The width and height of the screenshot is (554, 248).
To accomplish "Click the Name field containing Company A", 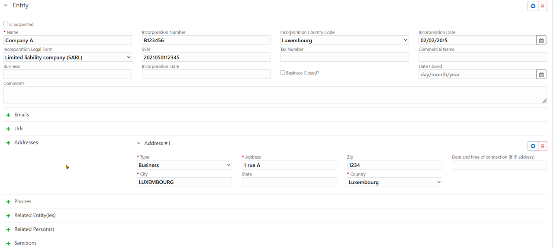I will pyautogui.click(x=68, y=41).
